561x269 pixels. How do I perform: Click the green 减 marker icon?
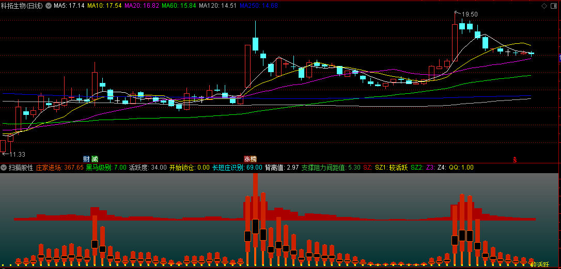point(95,159)
